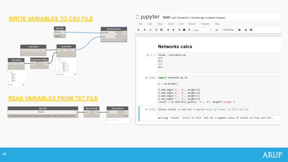Open the Kernel menu in Jupyter
Image resolution: width=288 pixels, height=162 pixels.
click(192, 24)
